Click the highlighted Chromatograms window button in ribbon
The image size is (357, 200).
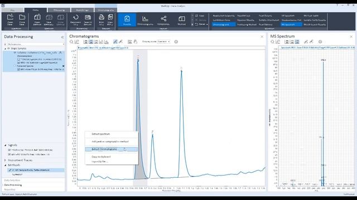[224, 24]
